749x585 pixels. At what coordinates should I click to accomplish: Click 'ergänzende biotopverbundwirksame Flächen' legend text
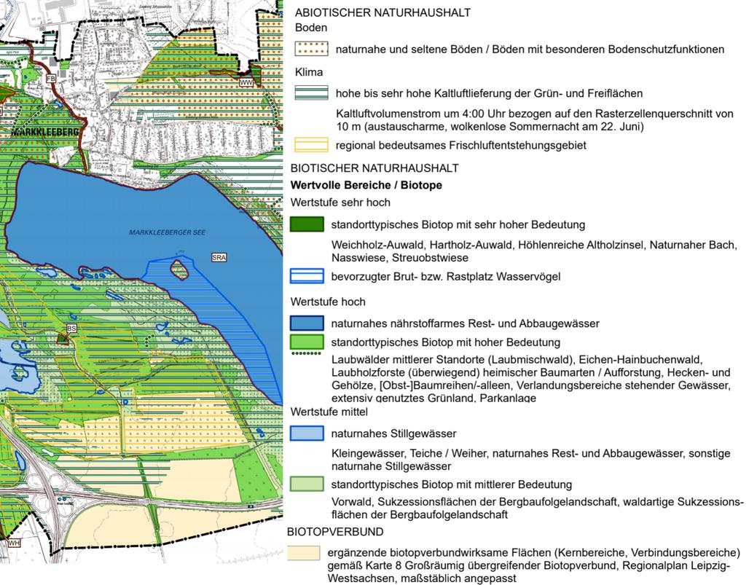click(x=534, y=565)
